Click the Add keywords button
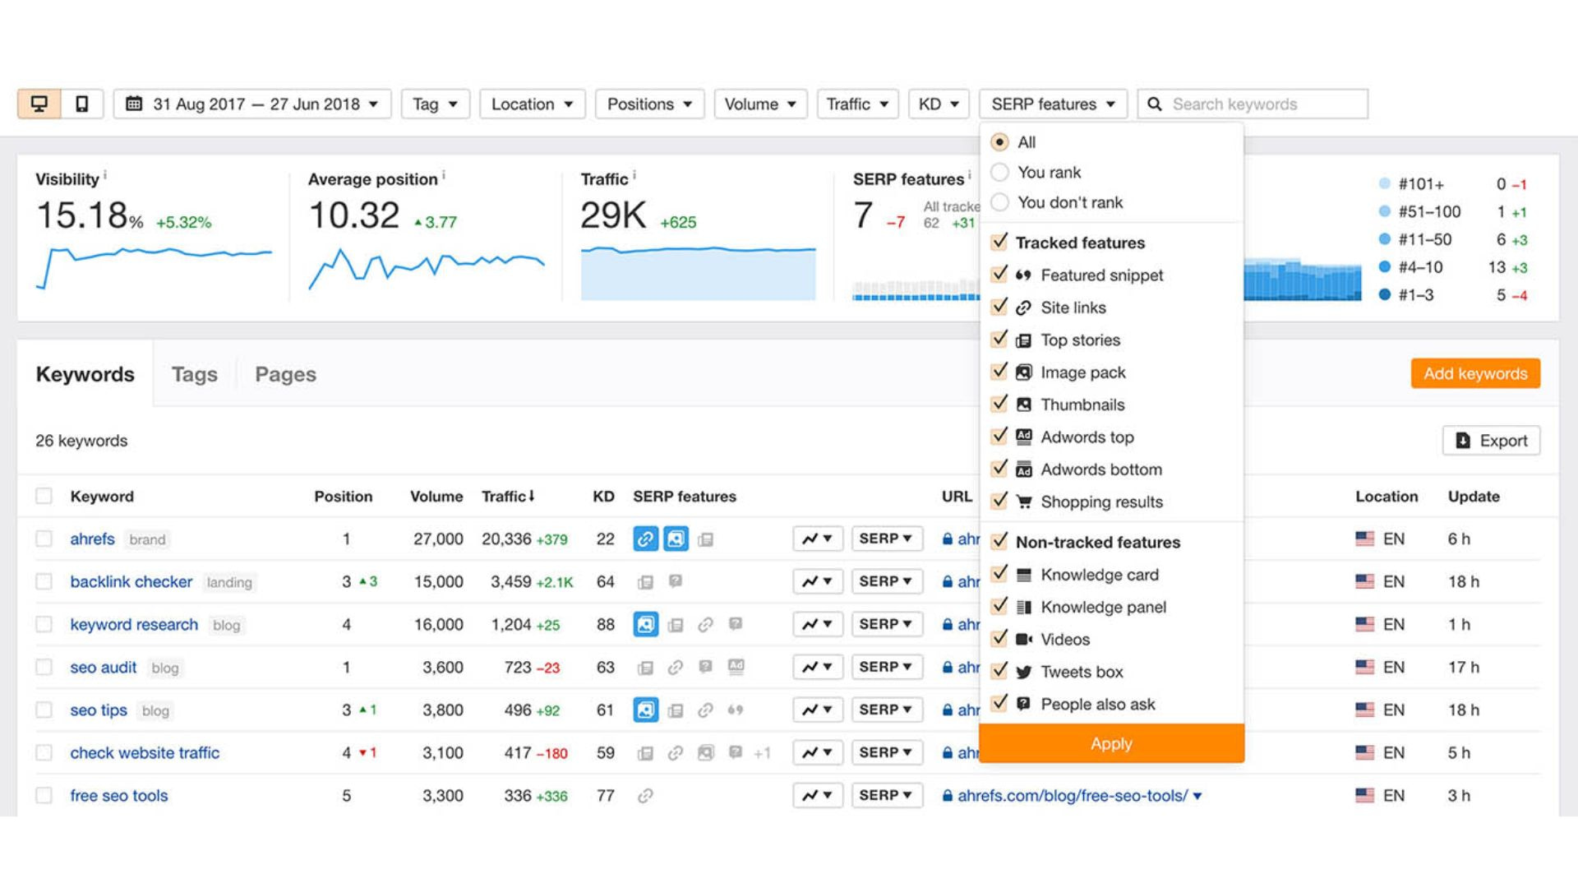This screenshot has height=888, width=1578. point(1476,373)
